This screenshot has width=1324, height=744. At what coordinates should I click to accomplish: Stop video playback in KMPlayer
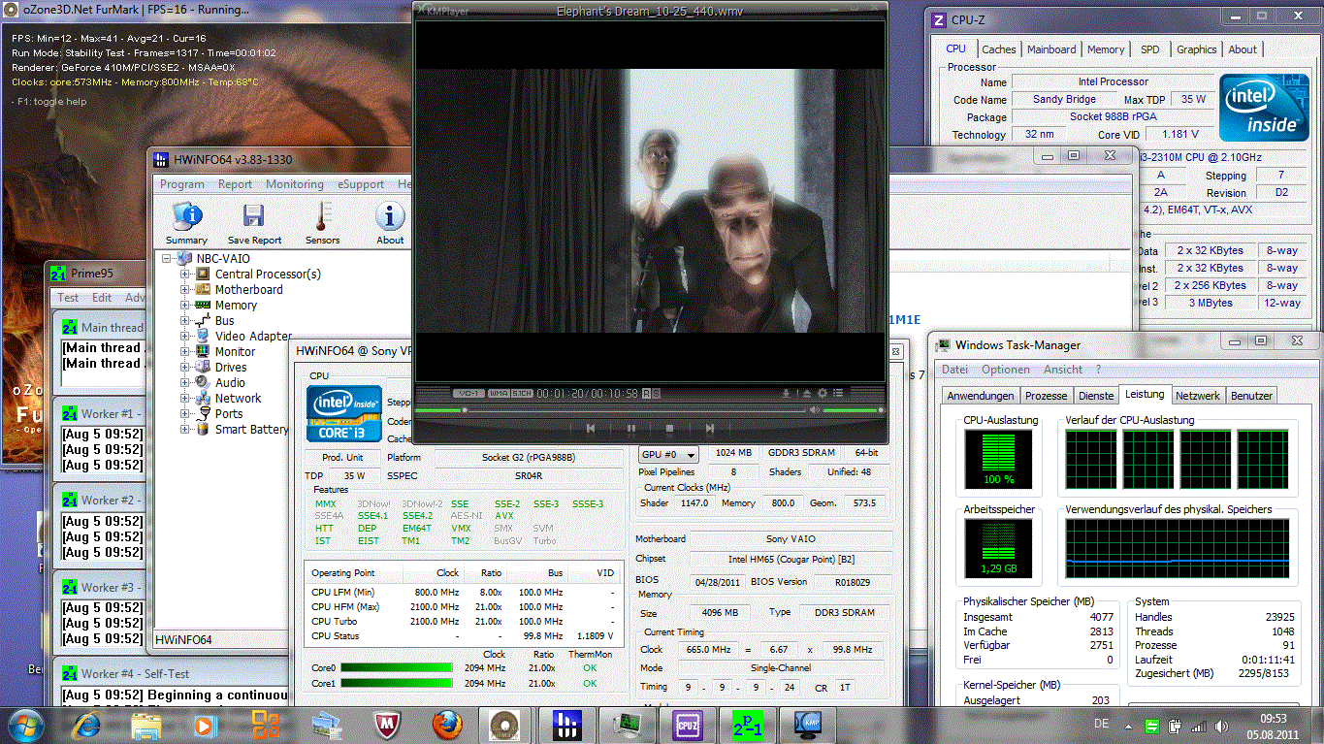tap(669, 428)
